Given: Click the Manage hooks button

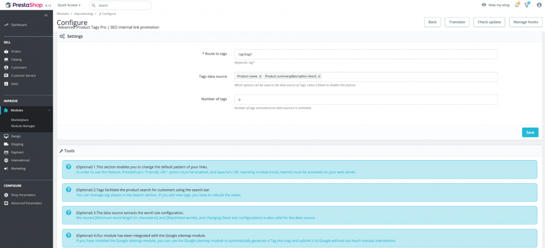Looking at the screenshot, I should click(525, 22).
